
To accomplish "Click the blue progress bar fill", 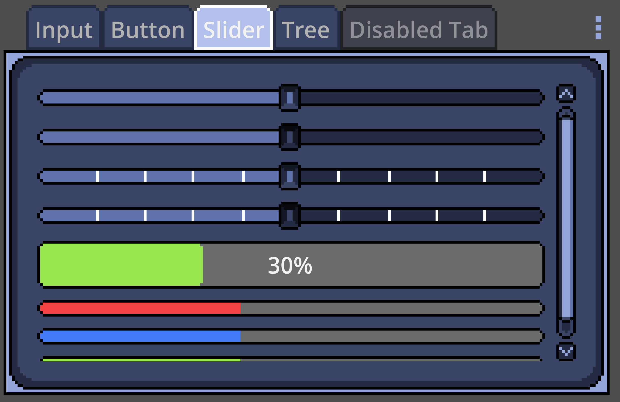I will click(141, 336).
